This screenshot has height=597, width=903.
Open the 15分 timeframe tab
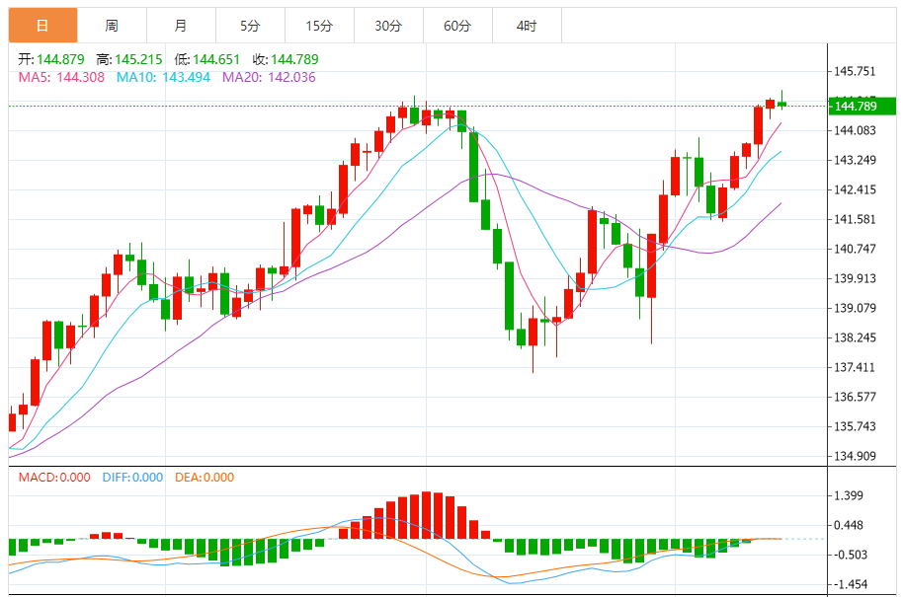tap(319, 26)
